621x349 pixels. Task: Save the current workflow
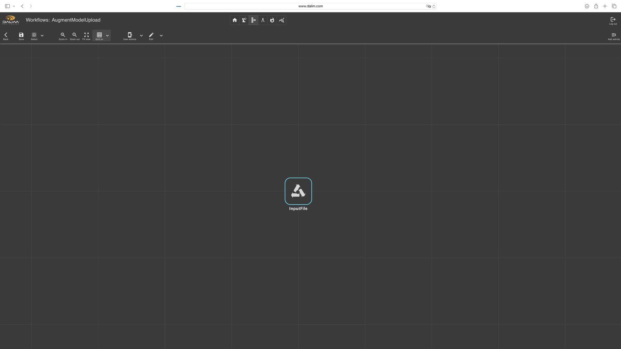21,35
